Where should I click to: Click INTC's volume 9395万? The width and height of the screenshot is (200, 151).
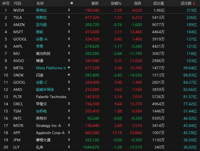(158, 118)
